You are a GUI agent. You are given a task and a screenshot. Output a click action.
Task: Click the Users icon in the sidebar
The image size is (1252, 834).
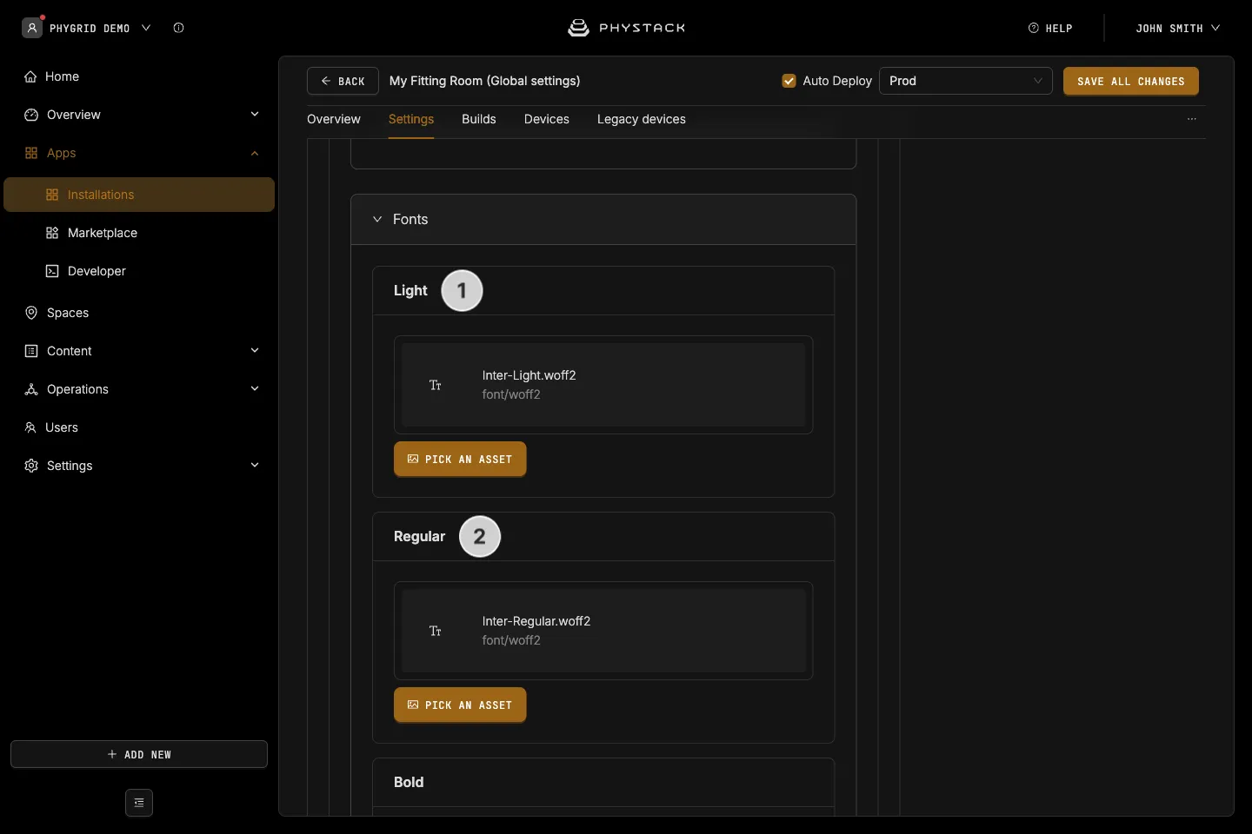point(30,427)
